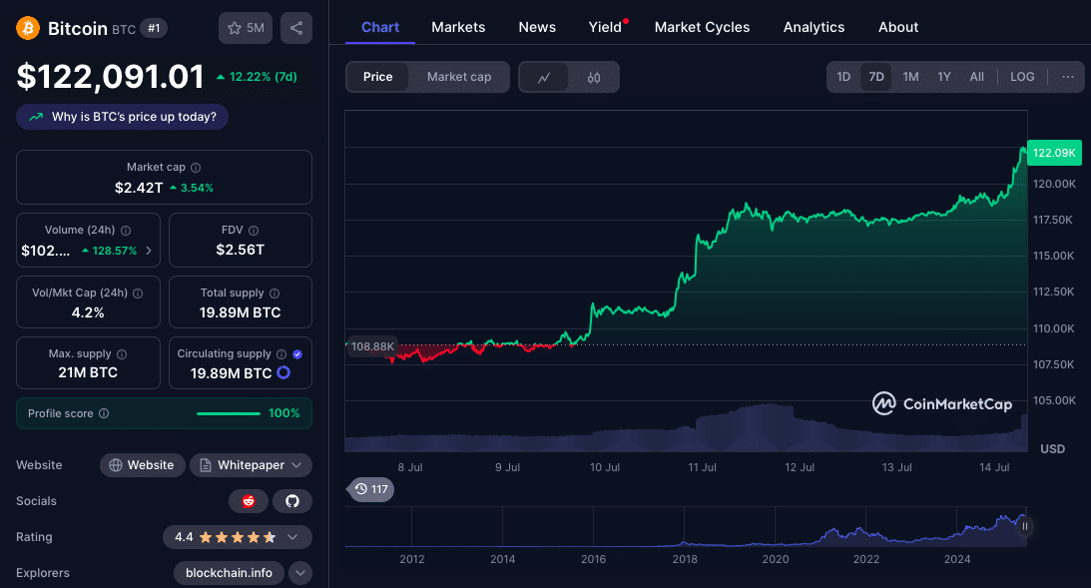Set chart range to 1Y
This screenshot has width=1091, height=588.
coord(943,77)
